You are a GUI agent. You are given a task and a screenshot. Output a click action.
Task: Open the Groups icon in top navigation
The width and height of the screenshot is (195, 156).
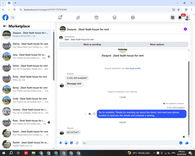tap(133, 18)
